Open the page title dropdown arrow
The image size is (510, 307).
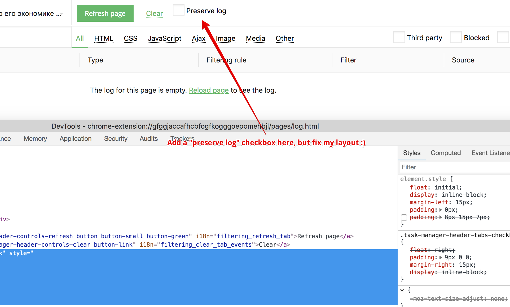pyautogui.click(x=61, y=14)
